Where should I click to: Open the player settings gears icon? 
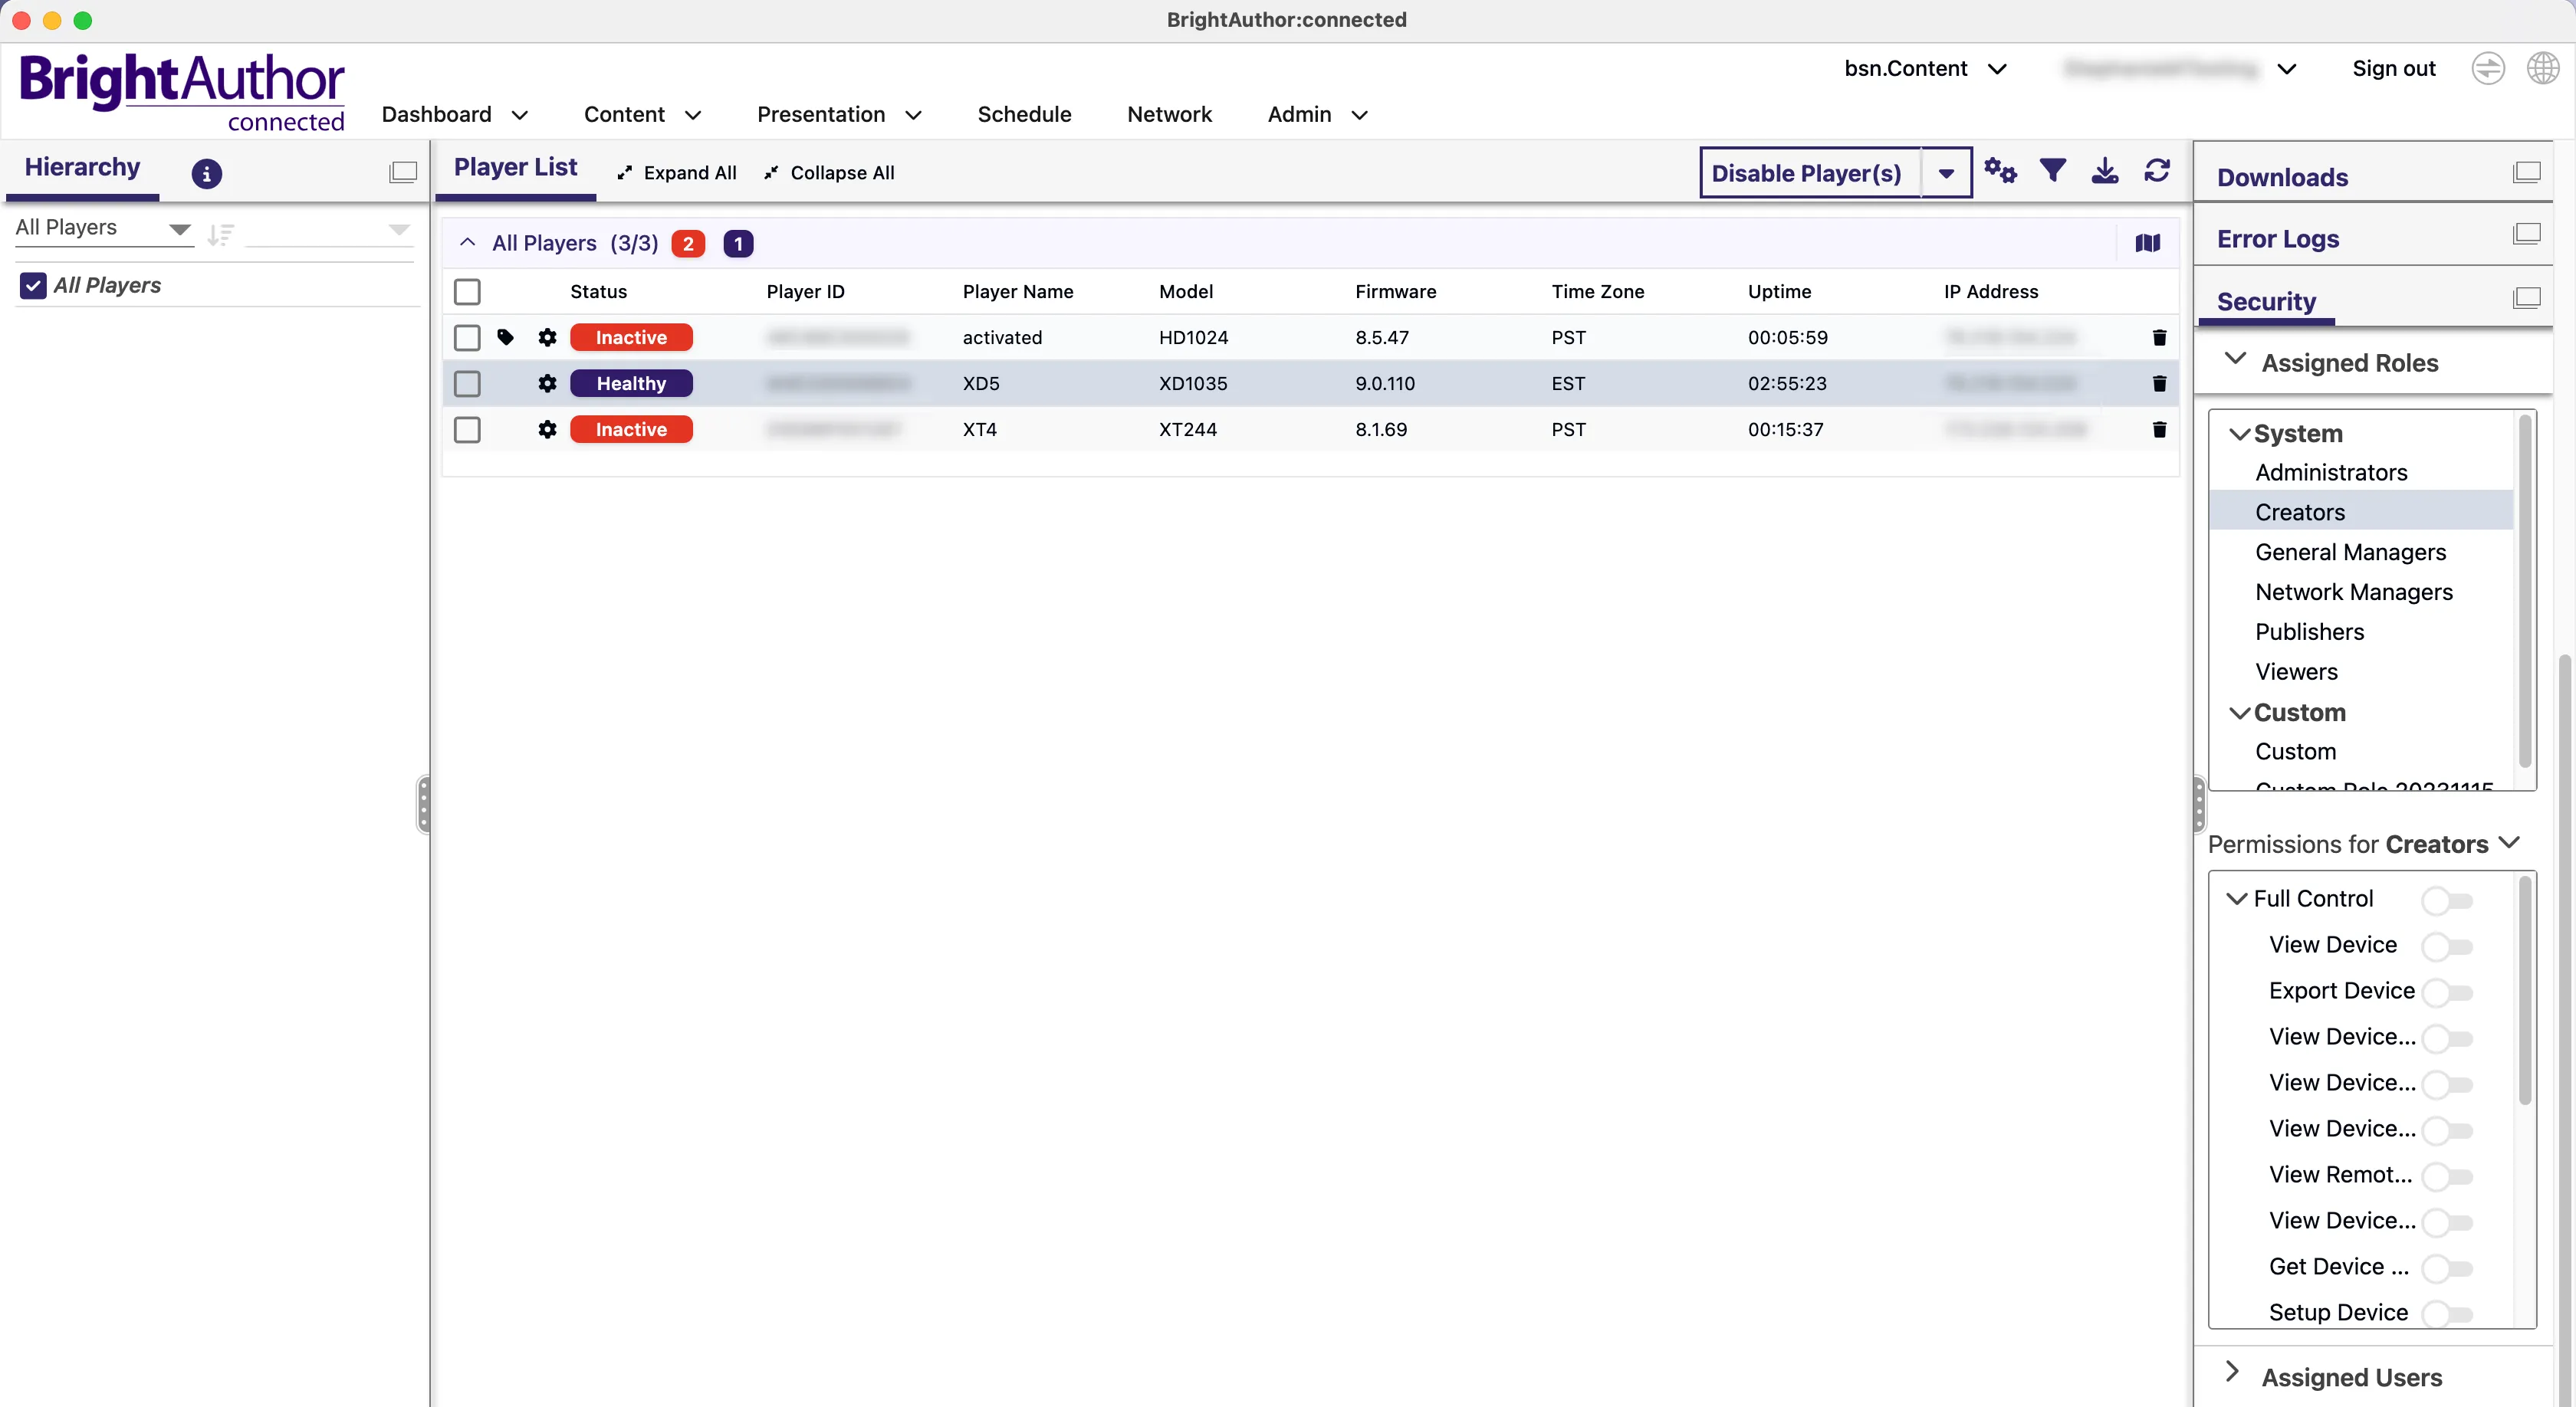[2000, 171]
